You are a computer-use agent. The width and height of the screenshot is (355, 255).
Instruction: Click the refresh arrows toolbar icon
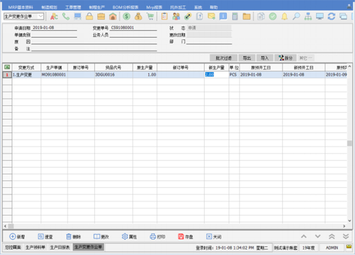click(331, 16)
